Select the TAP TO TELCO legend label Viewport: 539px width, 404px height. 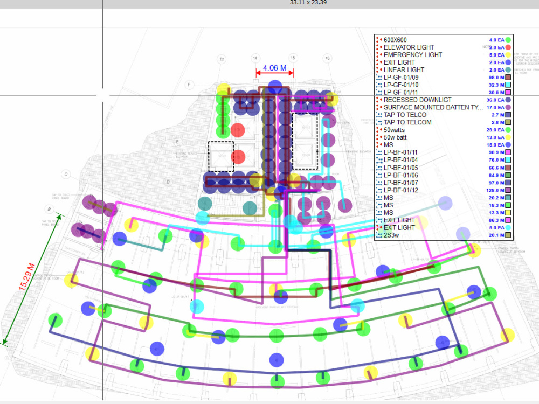tap(405, 115)
